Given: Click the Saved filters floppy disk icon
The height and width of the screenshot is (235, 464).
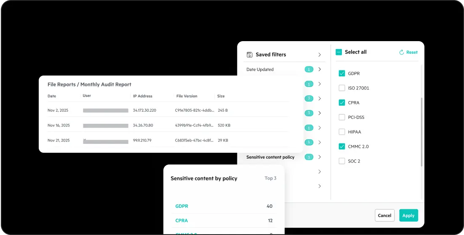Looking at the screenshot, I should click(x=249, y=55).
